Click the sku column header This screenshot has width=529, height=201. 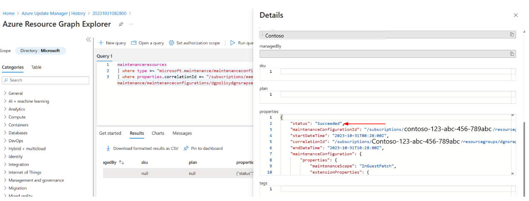pos(145,162)
